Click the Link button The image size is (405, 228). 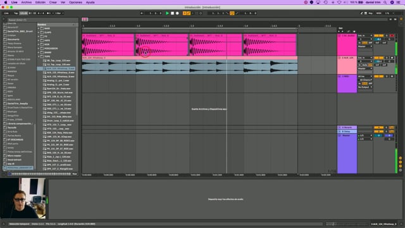(x=6, y=13)
